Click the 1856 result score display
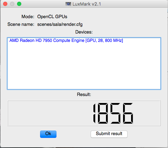 click(x=84, y=113)
